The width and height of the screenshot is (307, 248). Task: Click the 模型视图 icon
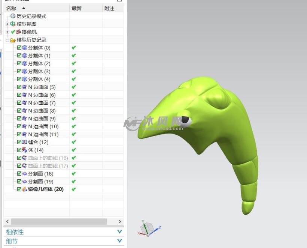click(13, 24)
